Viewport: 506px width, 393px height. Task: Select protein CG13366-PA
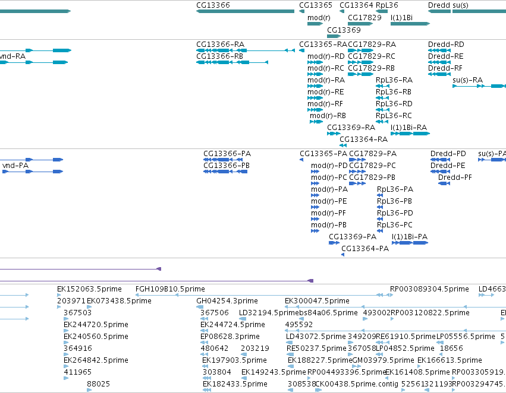[227, 154]
